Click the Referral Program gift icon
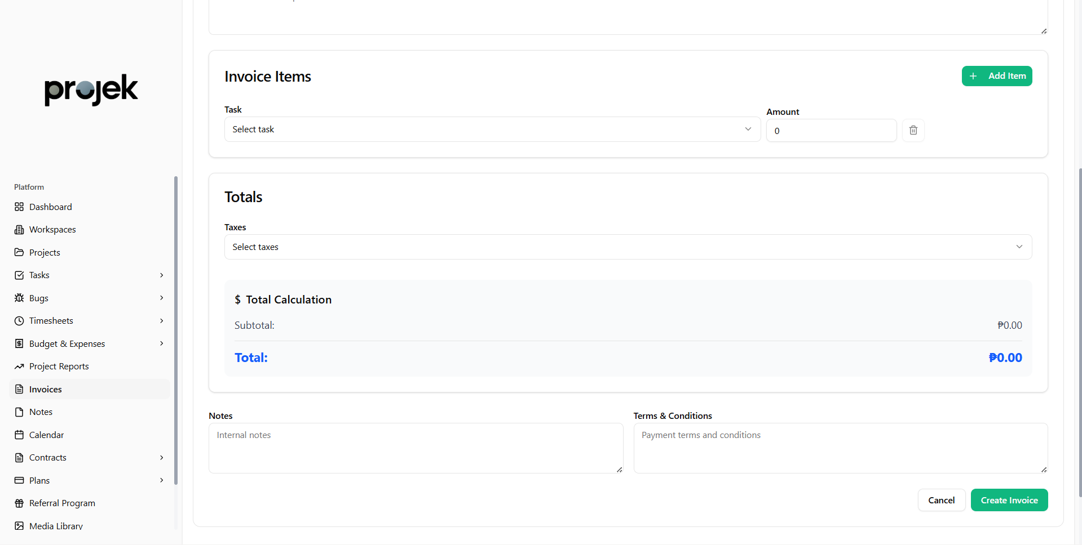 pos(19,503)
